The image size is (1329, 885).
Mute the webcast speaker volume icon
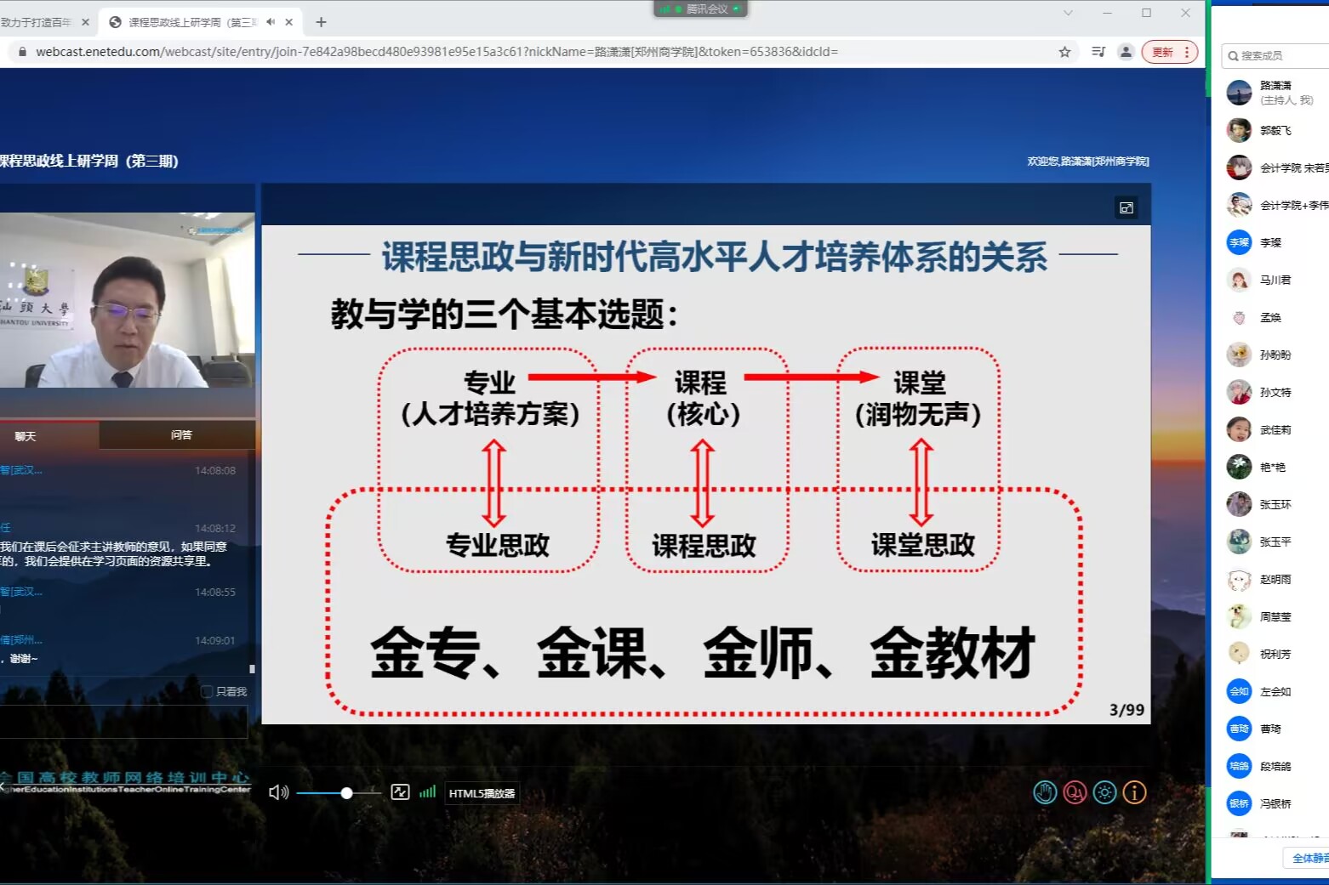tap(278, 792)
